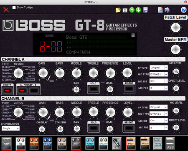Click Channel A GAIN knob
The image size is (188, 151).
(x=43, y=73)
